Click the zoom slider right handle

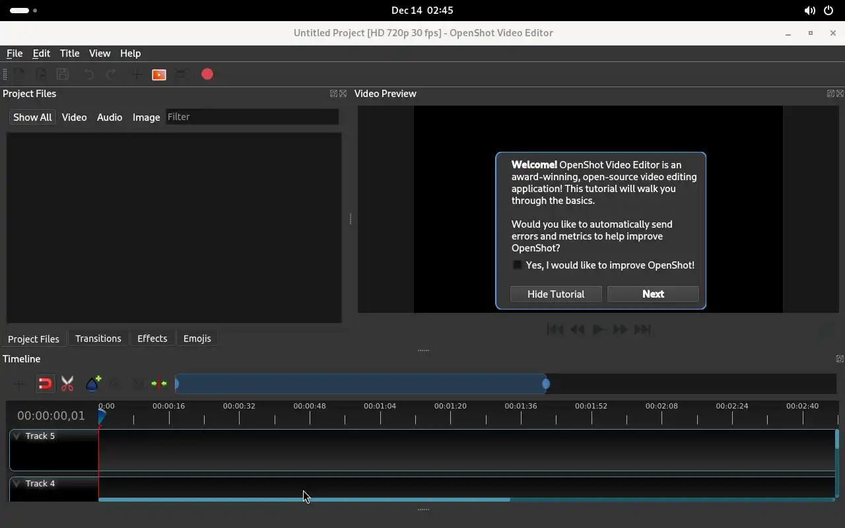point(546,383)
